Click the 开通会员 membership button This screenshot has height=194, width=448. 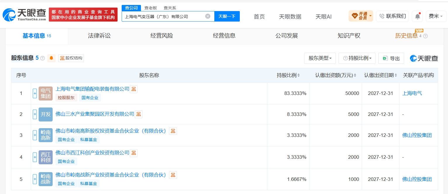[x=361, y=16]
